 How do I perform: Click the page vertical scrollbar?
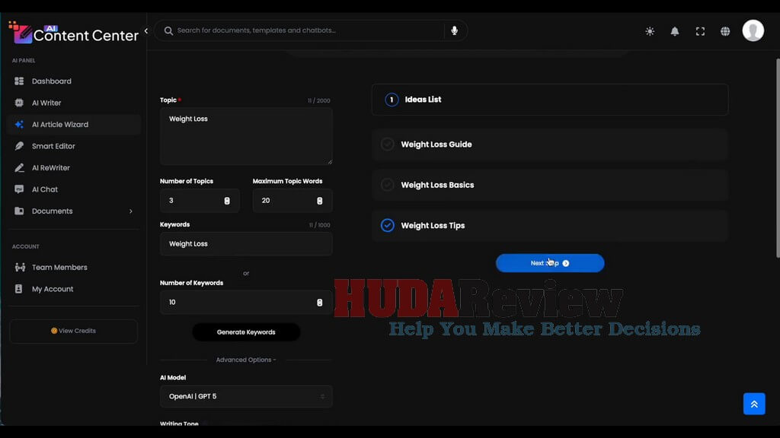click(778, 158)
